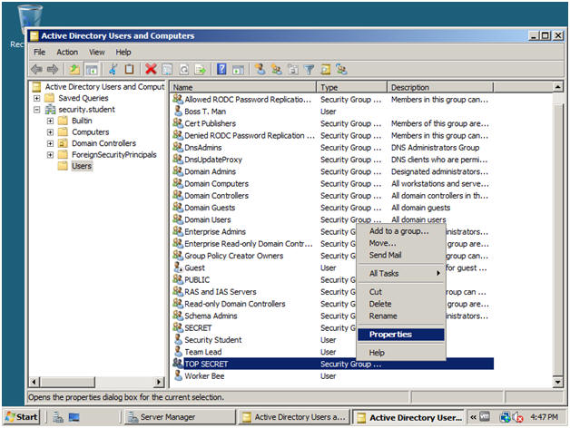Image resolution: width=570 pixels, height=428 pixels.
Task: Expand the Builtin container node
Action: 50,121
